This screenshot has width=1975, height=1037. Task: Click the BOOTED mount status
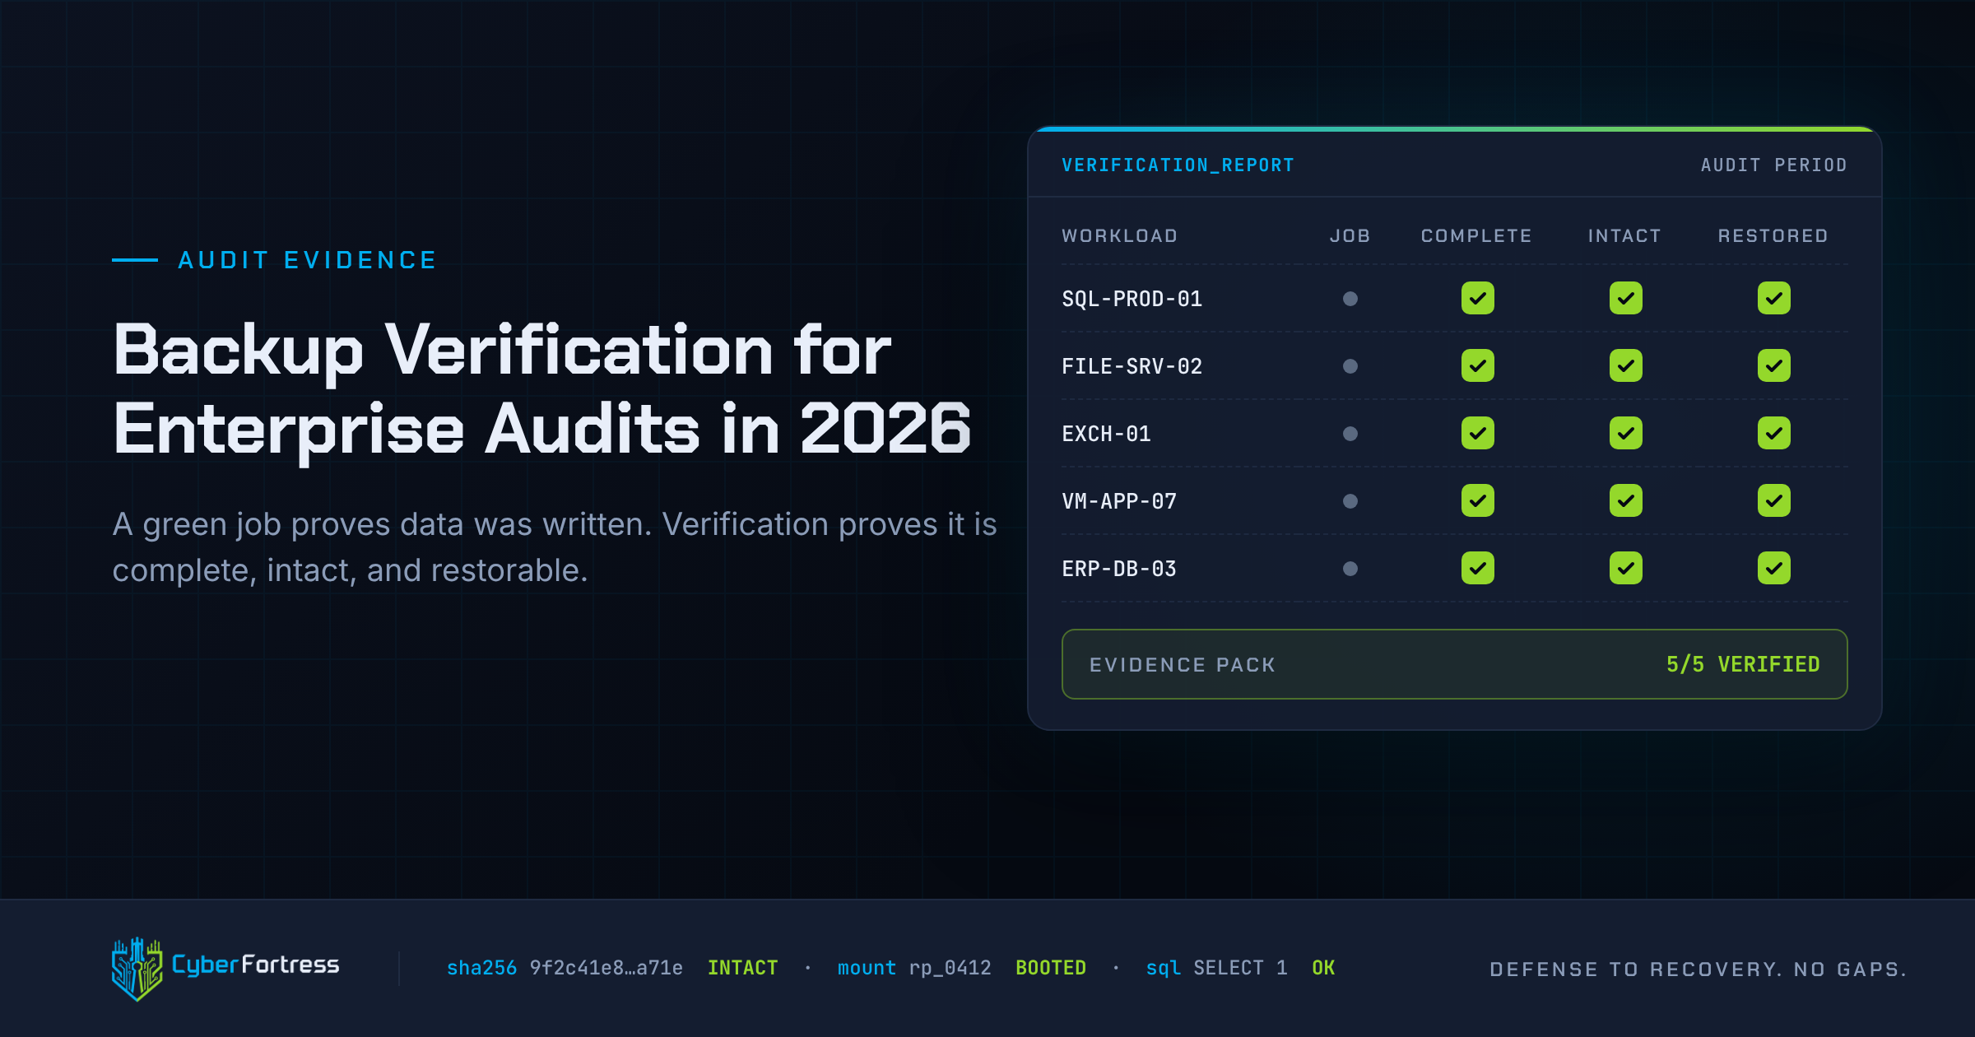tap(1051, 968)
